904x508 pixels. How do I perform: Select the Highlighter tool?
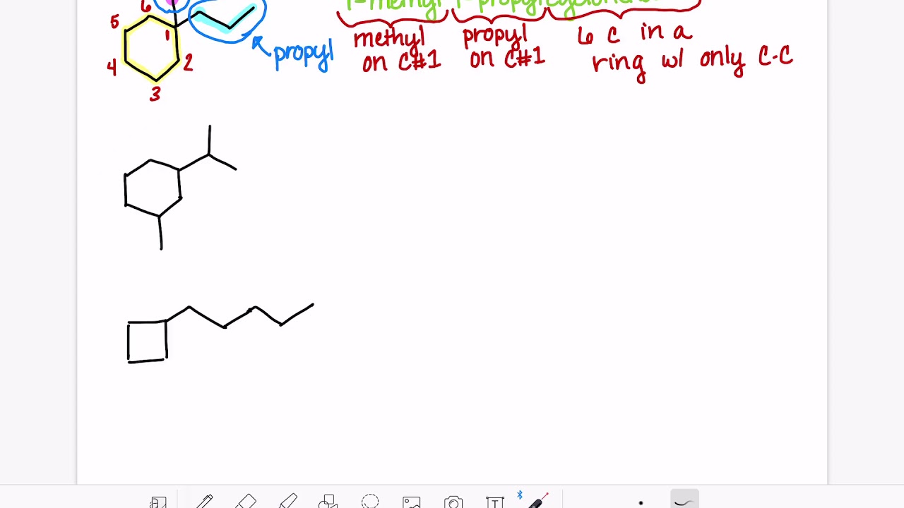[287, 502]
